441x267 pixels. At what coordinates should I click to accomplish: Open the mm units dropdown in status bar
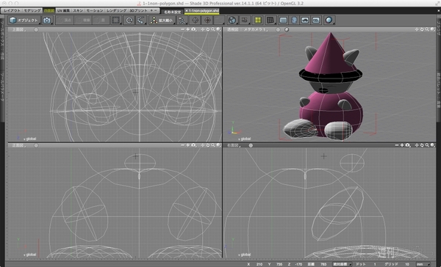423,264
